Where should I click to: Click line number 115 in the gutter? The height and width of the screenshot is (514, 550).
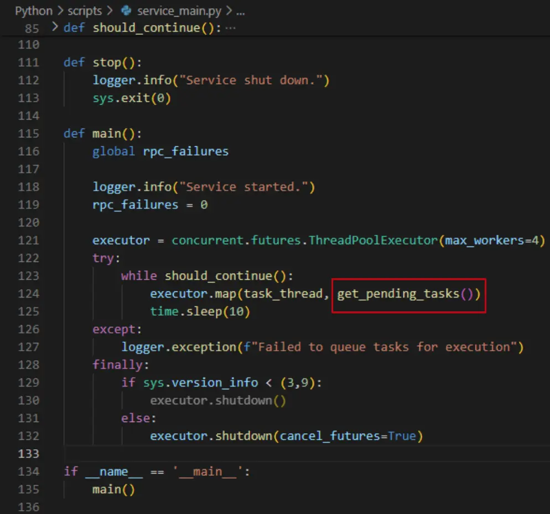coord(29,133)
